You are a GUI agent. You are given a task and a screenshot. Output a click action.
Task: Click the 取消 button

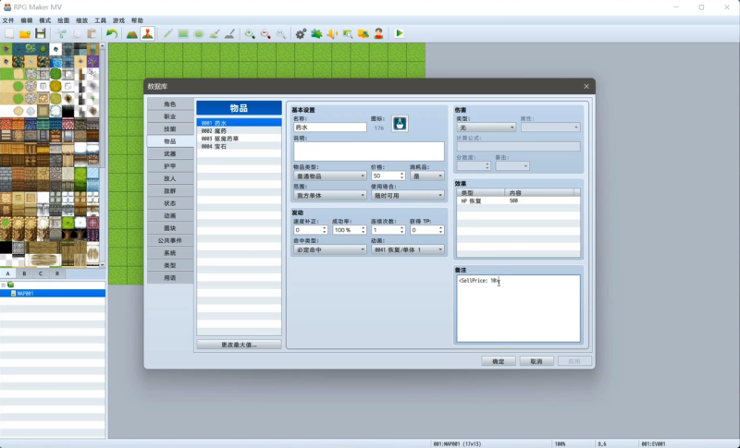536,361
